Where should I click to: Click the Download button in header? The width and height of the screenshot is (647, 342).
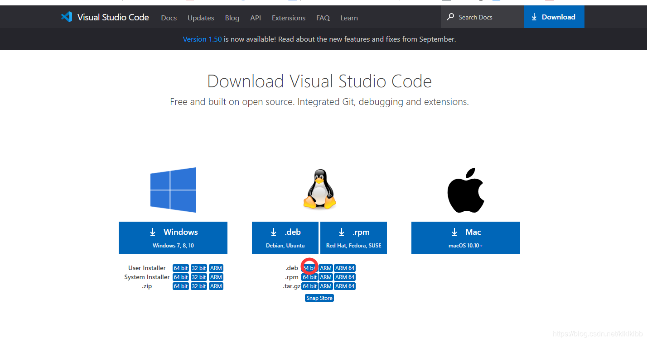[554, 17]
